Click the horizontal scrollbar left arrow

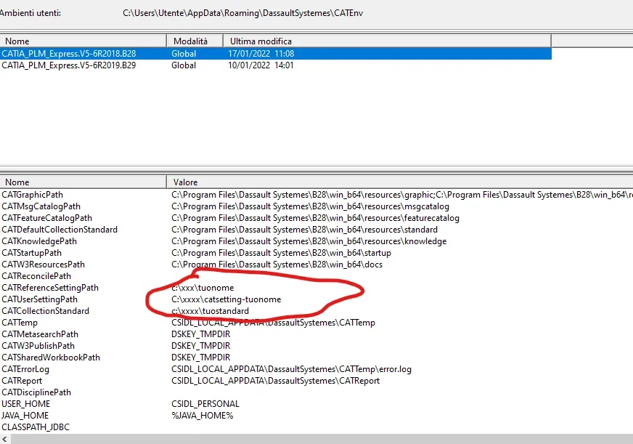pos(4,439)
